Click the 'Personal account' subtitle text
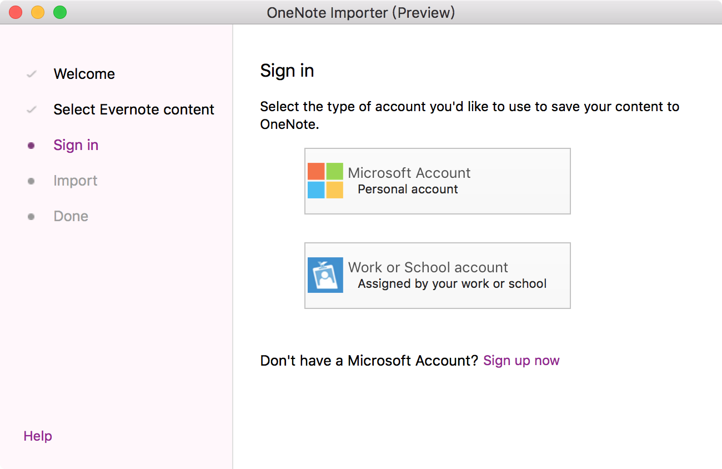 pos(408,189)
